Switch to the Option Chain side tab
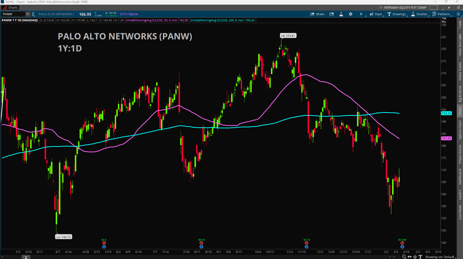 [460, 130]
